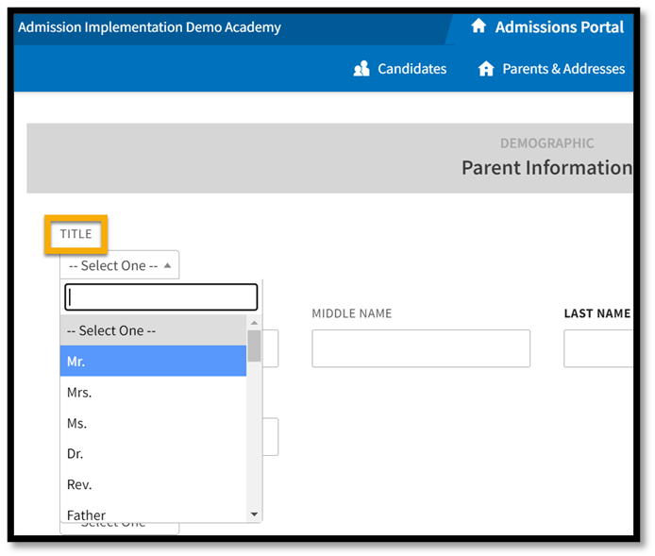The height and width of the screenshot is (556, 655).
Task: Click the Candidates people icon
Action: pos(361,69)
